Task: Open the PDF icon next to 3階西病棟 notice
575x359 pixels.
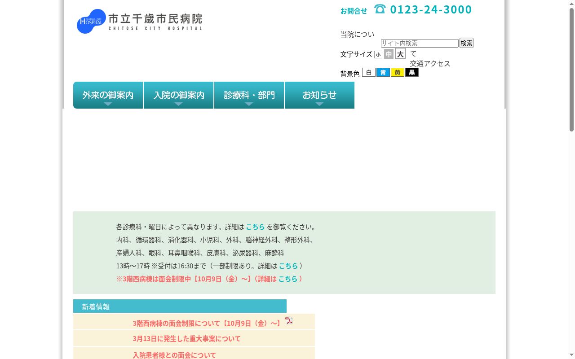Action: pos(289,320)
